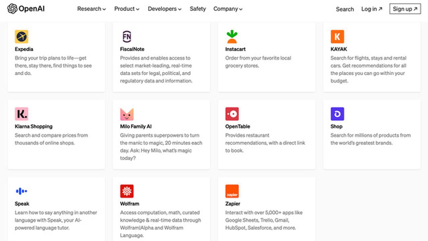The height and width of the screenshot is (241, 428).
Task: Expand the Company dropdown menu
Action: (228, 9)
